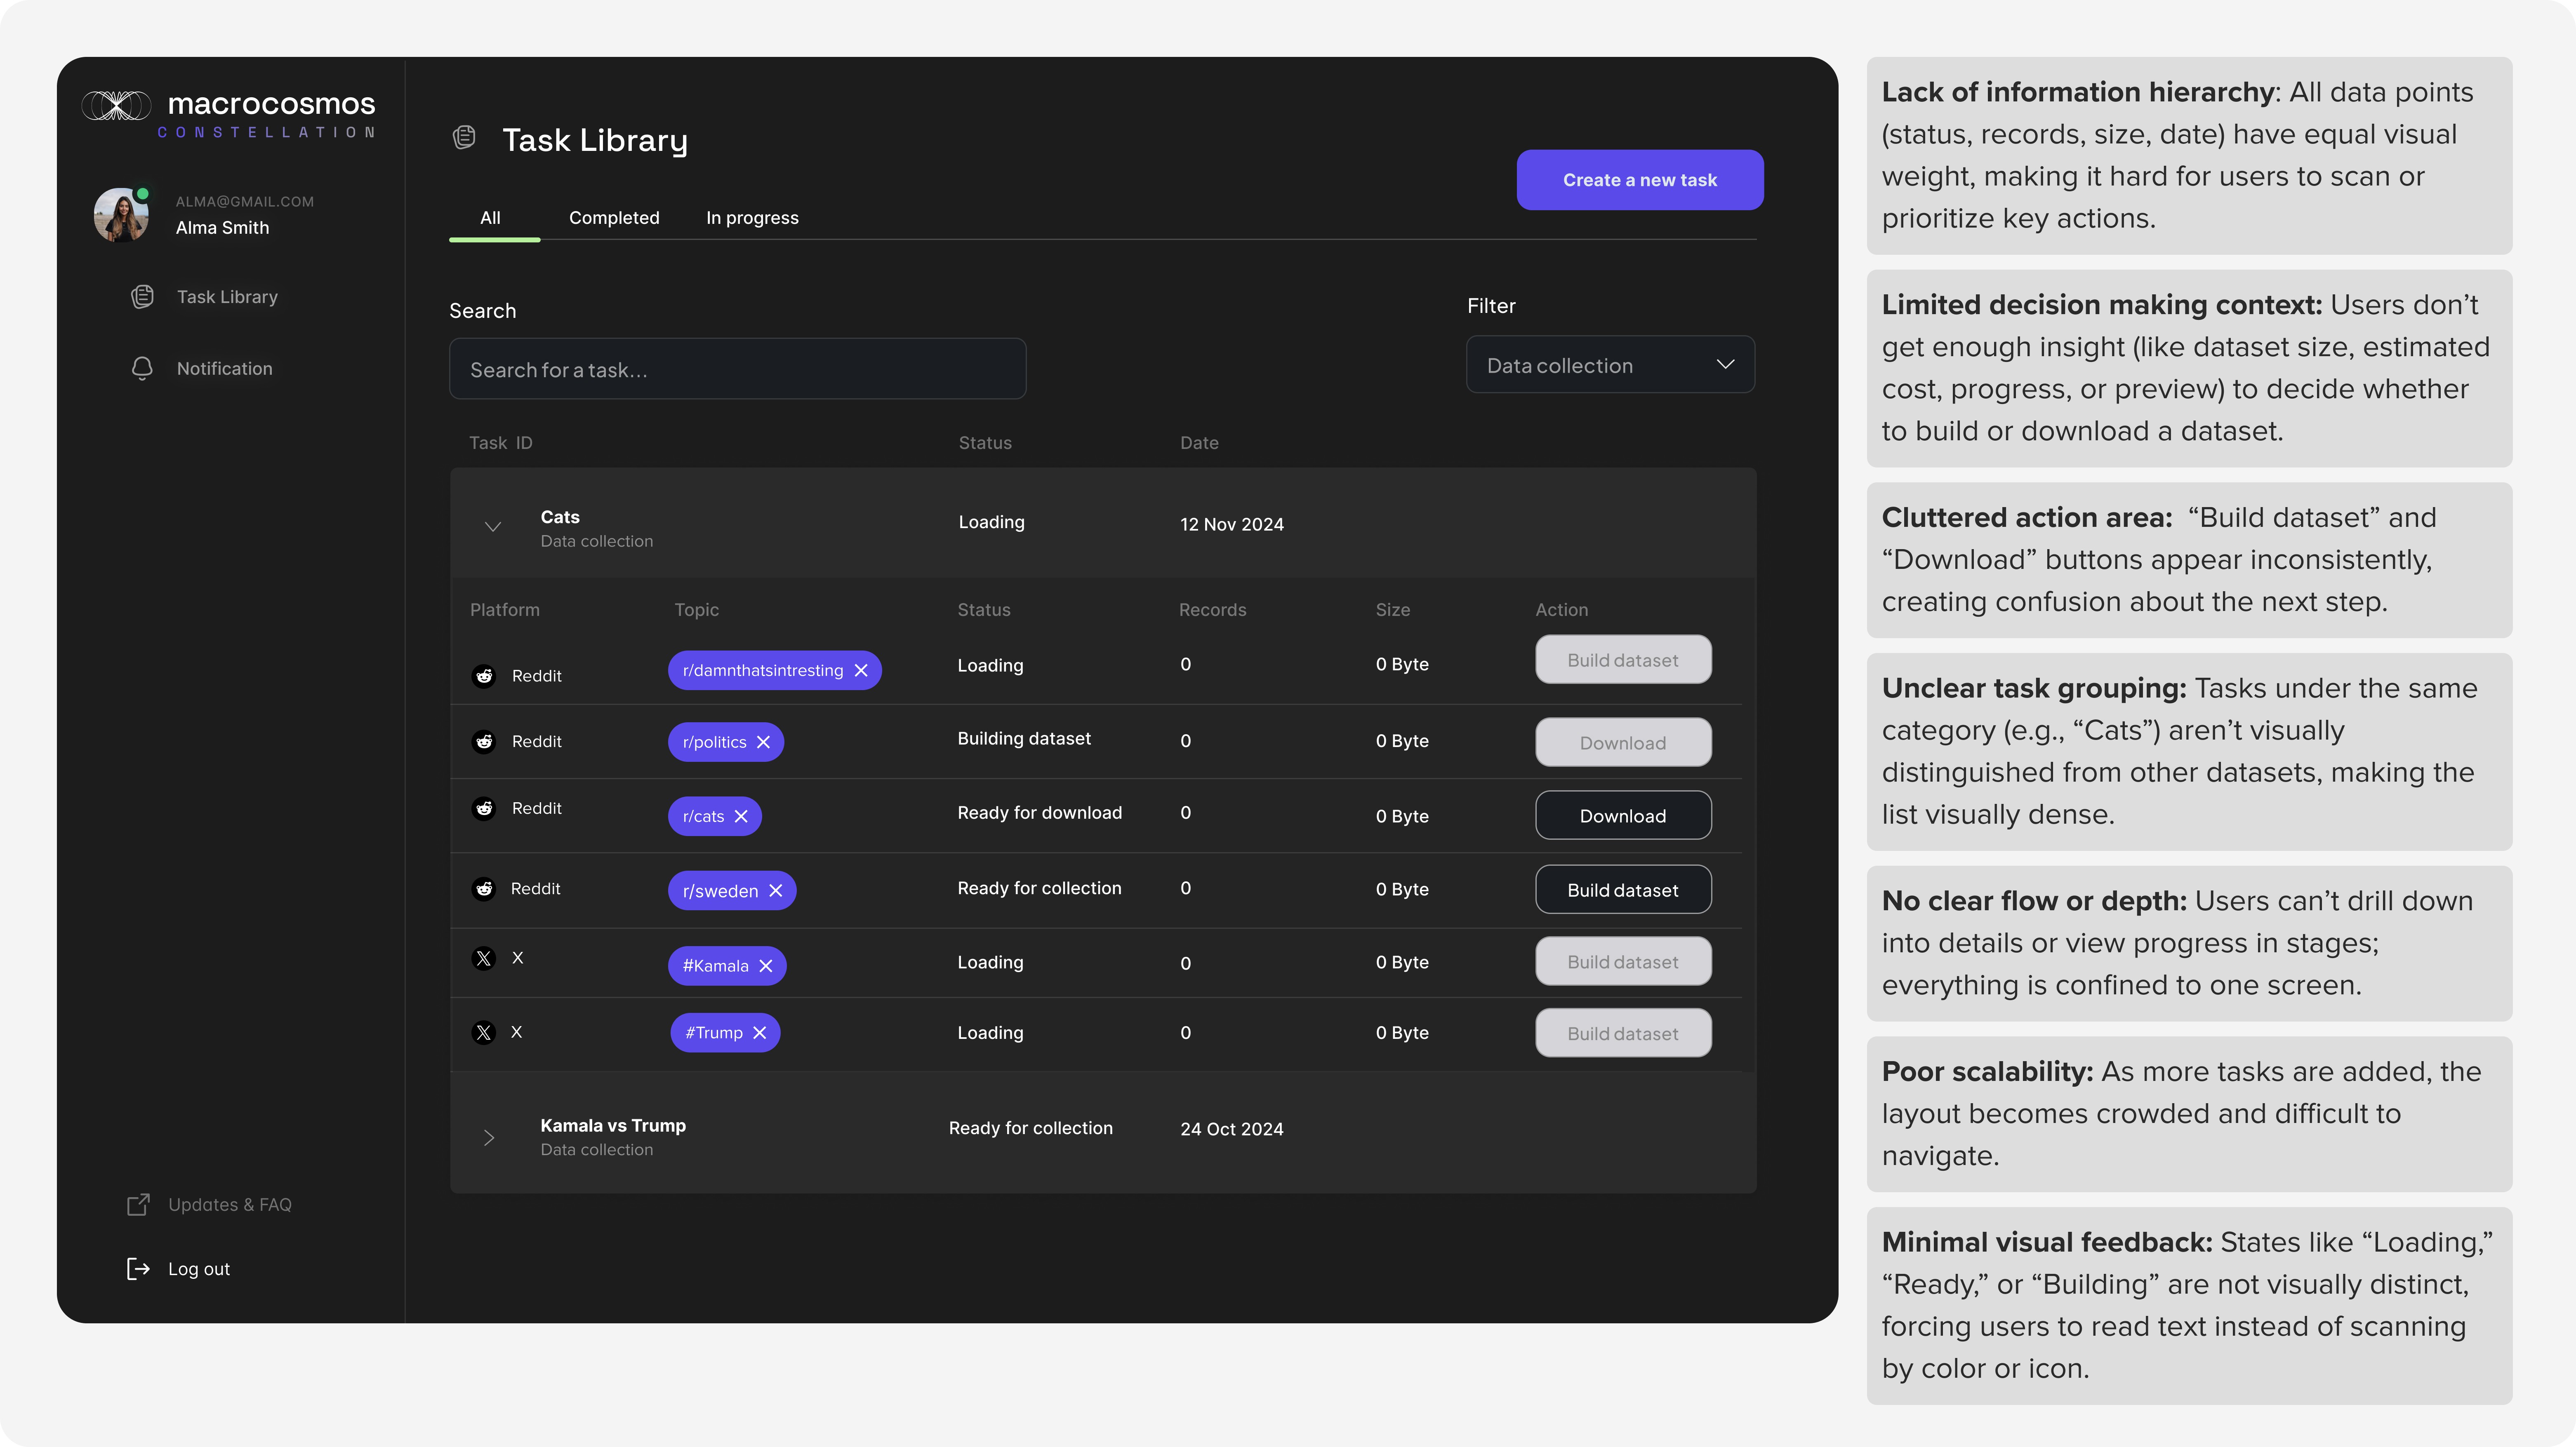2576x1447 pixels.
Task: Click Create a new task button
Action: click(1639, 180)
